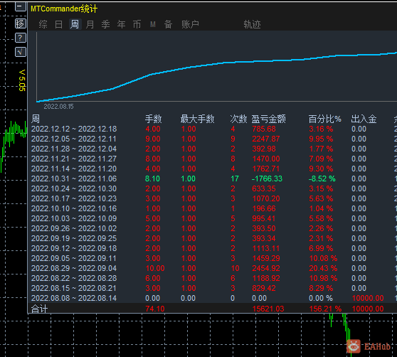Click the 百分比% column header
Viewport: 397px width, 357px height.
pyautogui.click(x=325, y=119)
